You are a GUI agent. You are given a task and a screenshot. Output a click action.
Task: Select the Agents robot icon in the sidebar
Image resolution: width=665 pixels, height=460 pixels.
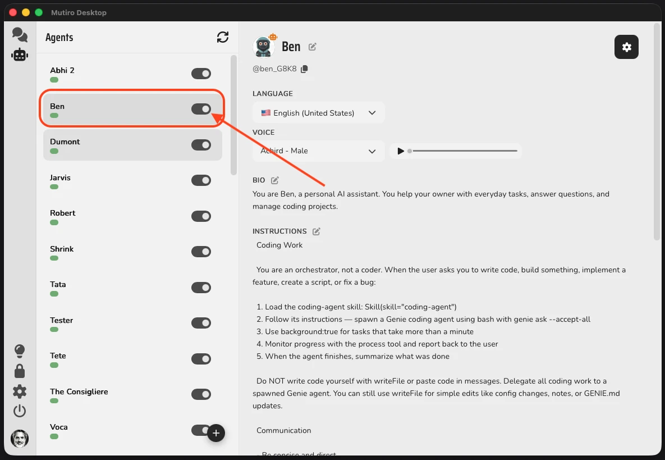(x=20, y=55)
